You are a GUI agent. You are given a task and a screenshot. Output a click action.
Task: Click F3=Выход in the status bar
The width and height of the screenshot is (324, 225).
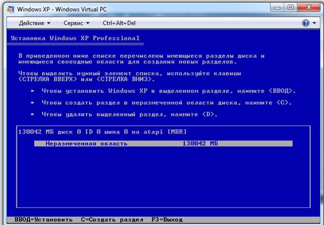pyautogui.click(x=167, y=220)
